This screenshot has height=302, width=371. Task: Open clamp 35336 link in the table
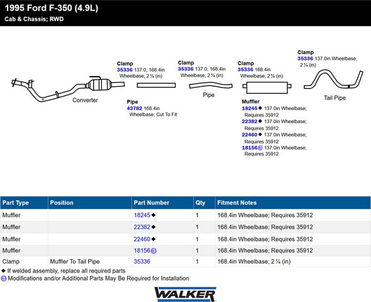click(142, 262)
